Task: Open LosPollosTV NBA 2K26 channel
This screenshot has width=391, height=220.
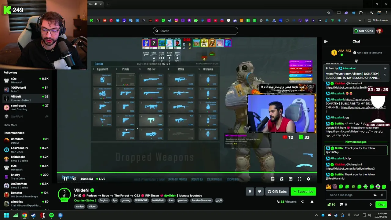Action: 26,150
